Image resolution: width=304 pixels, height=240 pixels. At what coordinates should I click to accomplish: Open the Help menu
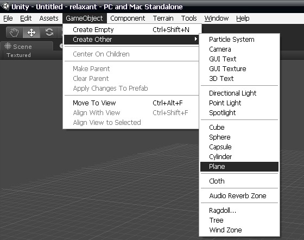click(243, 18)
